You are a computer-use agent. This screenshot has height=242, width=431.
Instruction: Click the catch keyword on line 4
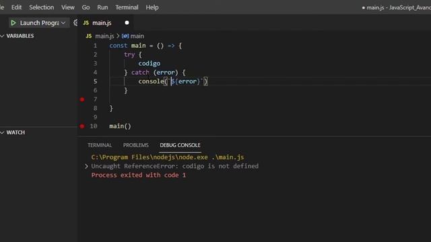[140, 73]
